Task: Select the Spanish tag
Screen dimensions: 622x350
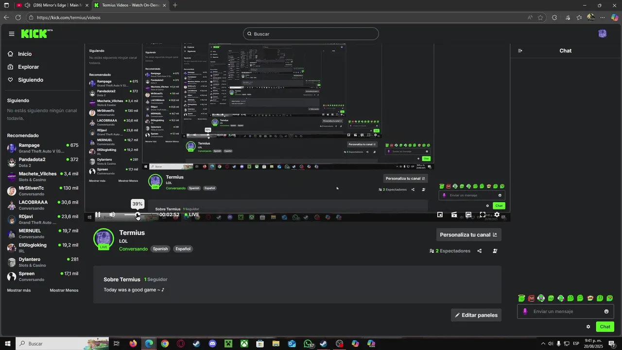Action: tap(160, 249)
